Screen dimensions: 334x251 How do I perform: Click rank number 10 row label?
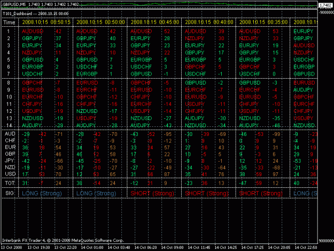pyautogui.click(x=9, y=97)
